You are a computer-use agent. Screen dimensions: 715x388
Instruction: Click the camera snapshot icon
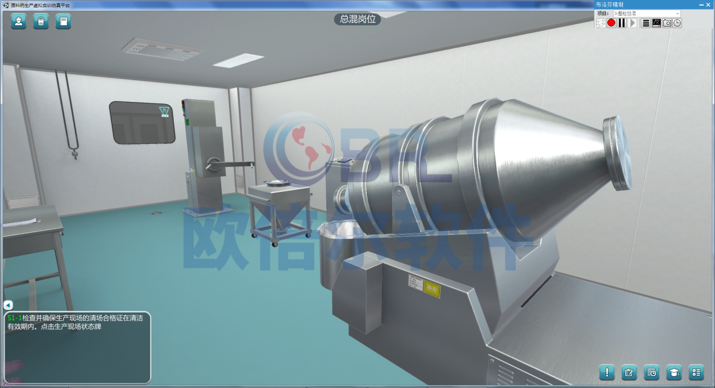[667, 23]
